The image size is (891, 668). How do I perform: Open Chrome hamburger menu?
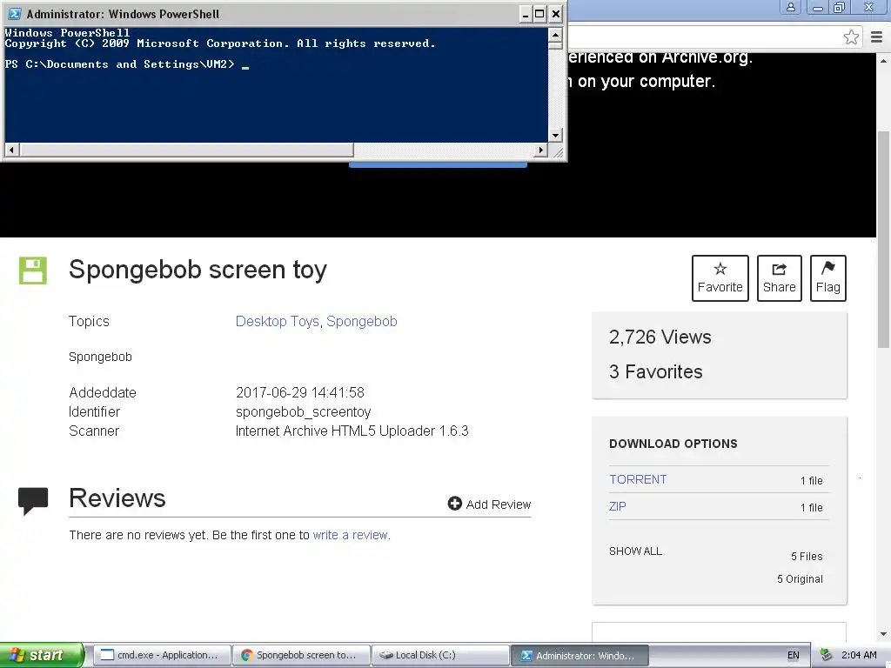[877, 37]
